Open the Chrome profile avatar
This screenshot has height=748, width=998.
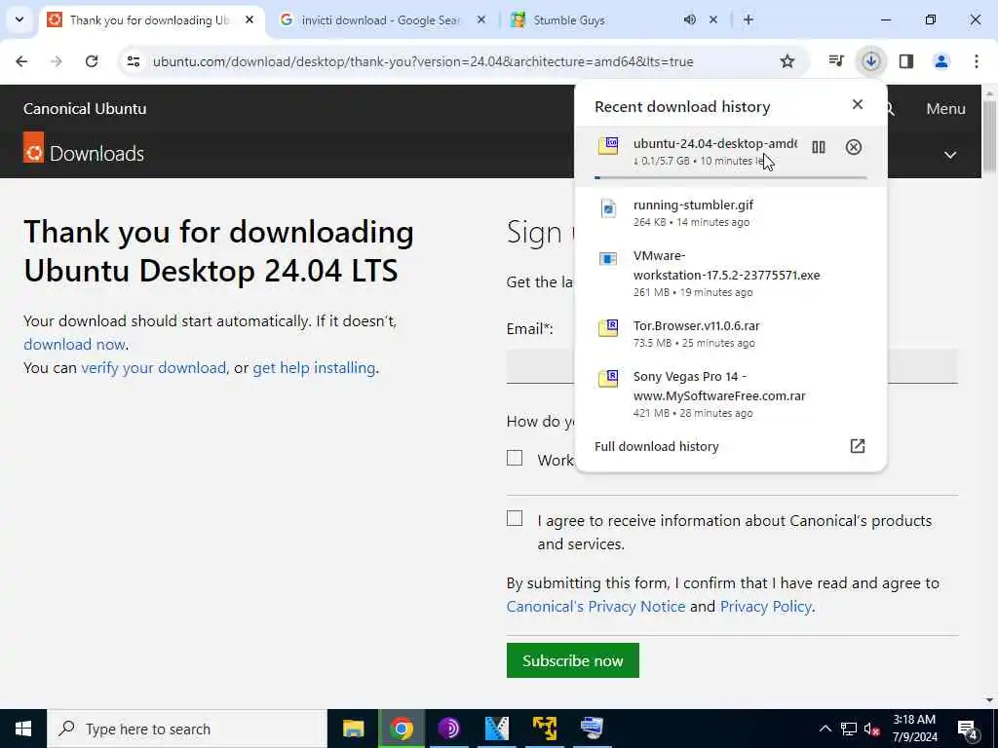(940, 61)
